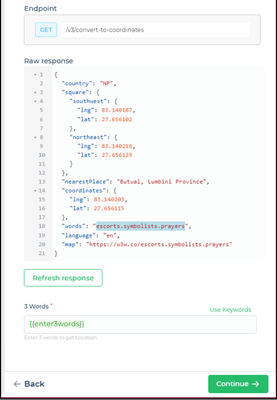Click the GET method badge
The image size is (277, 400).
click(46, 30)
